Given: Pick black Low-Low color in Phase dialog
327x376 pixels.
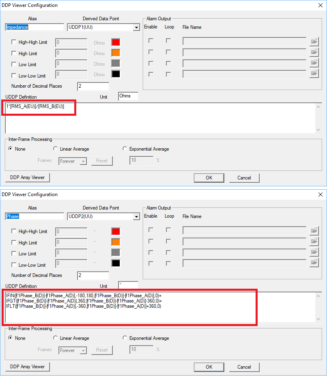Looking at the screenshot, I should coord(116,263).
